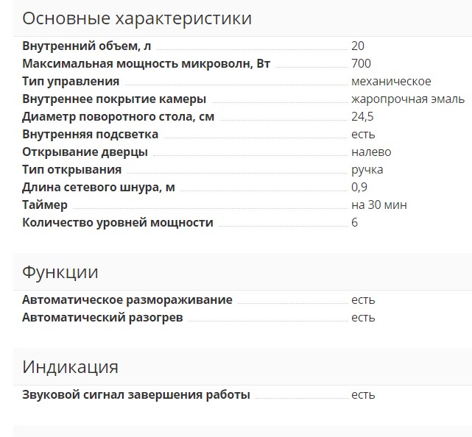472x437 pixels.
Task: Click the "налево" value text
Action: [x=371, y=152]
